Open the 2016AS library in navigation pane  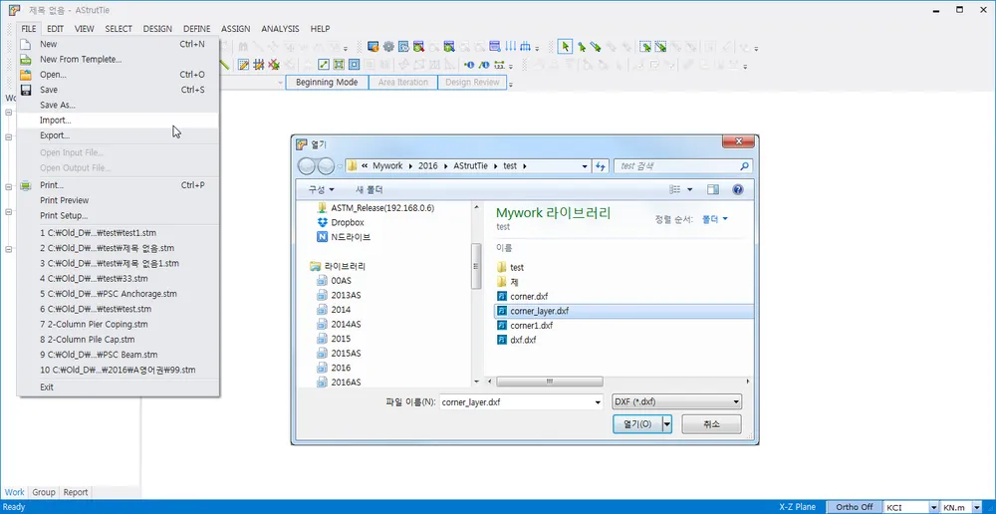(x=346, y=382)
